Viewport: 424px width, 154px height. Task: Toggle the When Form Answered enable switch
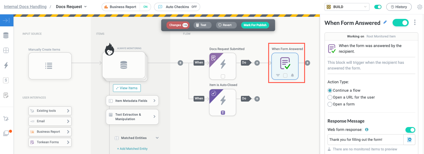click(400, 22)
